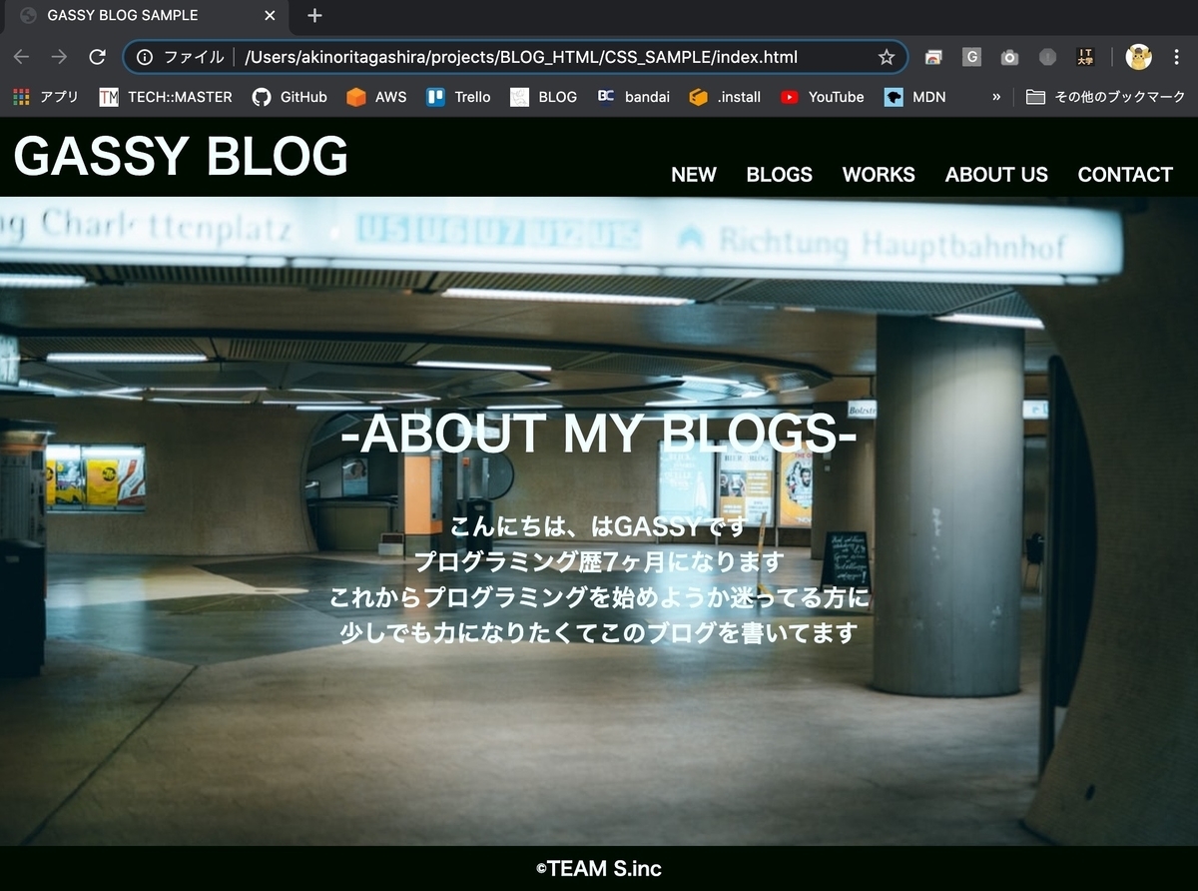1198x891 pixels.
Task: Open the MDN bookmark
Action: tap(914, 97)
